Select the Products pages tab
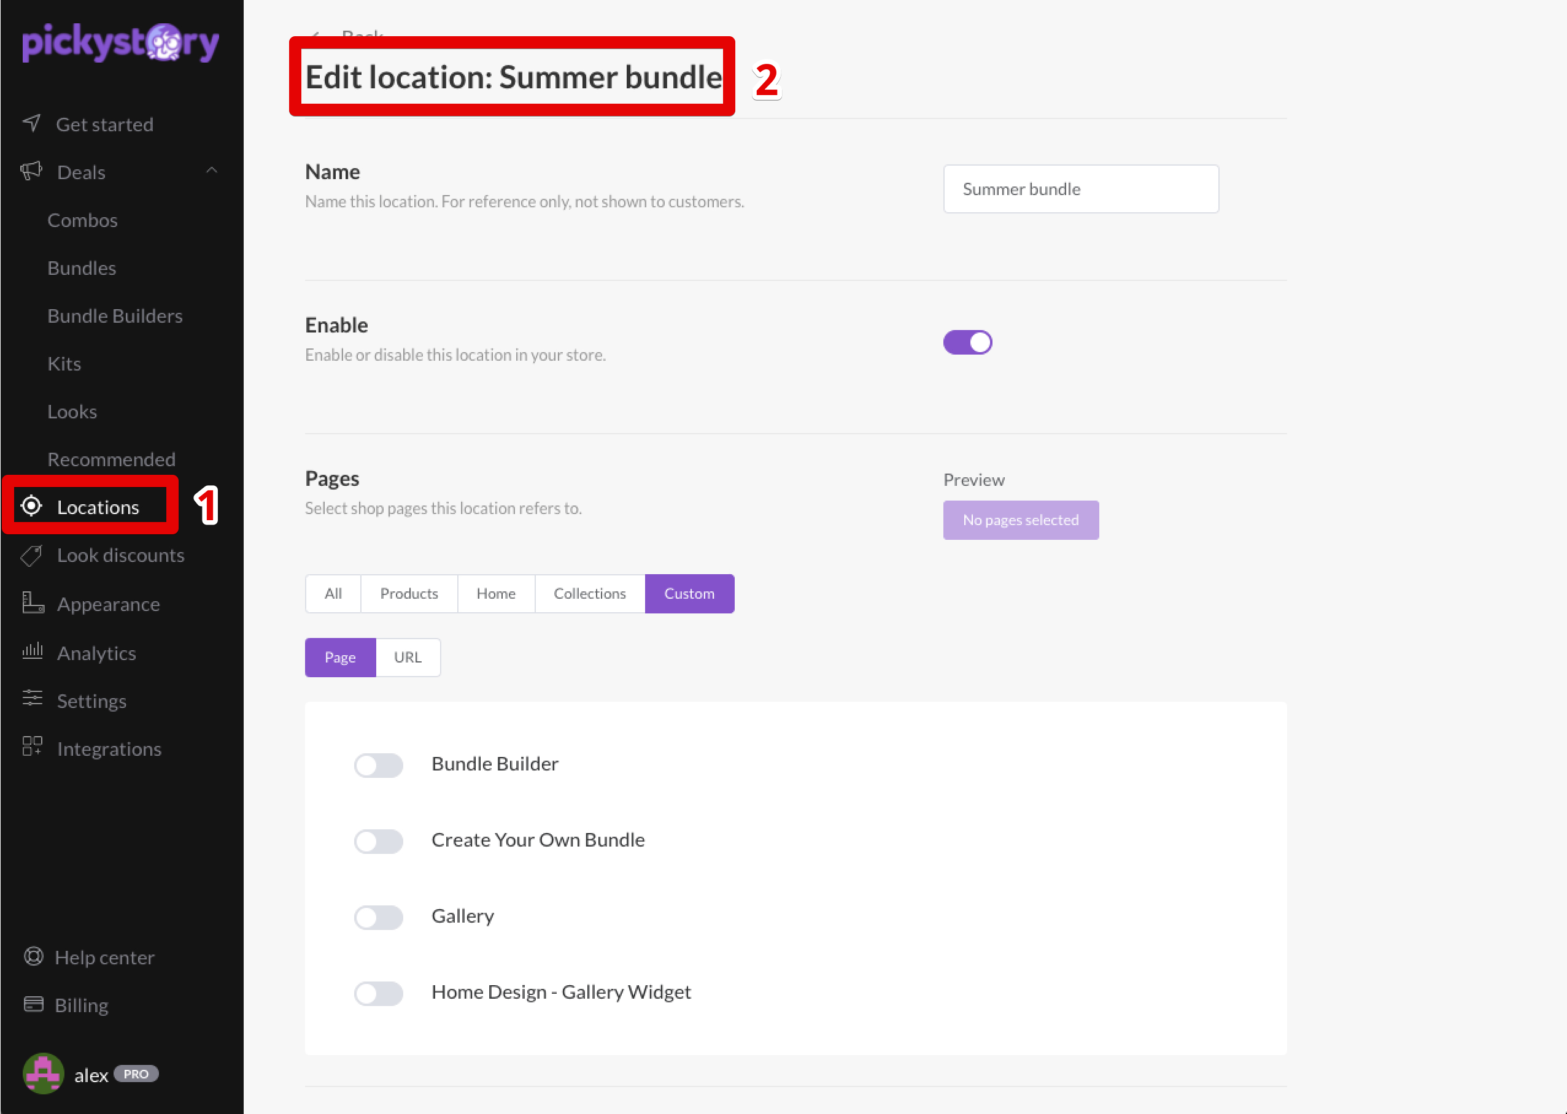The image size is (1567, 1114). tap(408, 593)
